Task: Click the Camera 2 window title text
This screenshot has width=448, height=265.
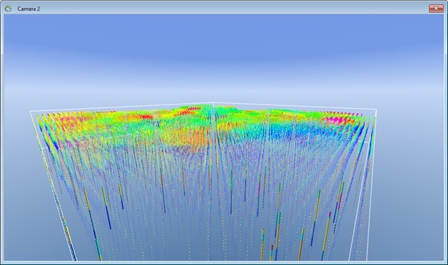Action: click(29, 9)
